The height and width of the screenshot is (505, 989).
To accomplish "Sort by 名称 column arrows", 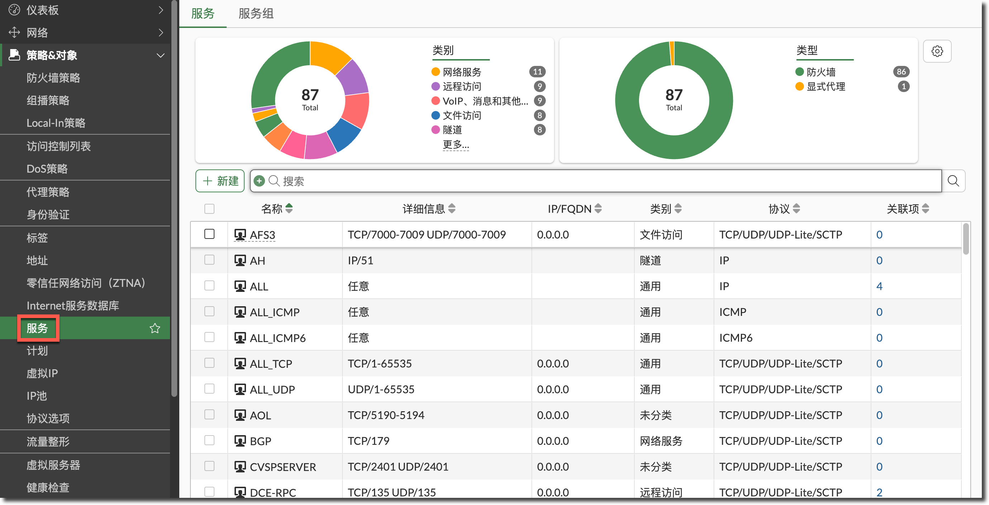I will 289,208.
